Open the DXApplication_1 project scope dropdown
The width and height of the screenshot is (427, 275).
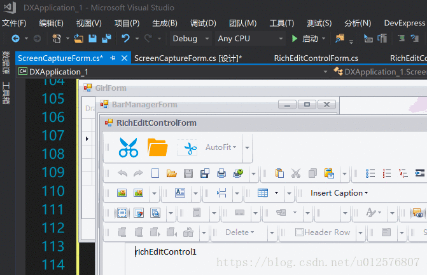point(325,72)
